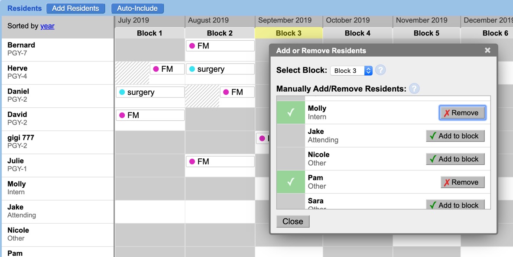Screen dimensions: 513x257
Task: Click help icon beside Manually Add/Remove Residents
Action: 414,89
